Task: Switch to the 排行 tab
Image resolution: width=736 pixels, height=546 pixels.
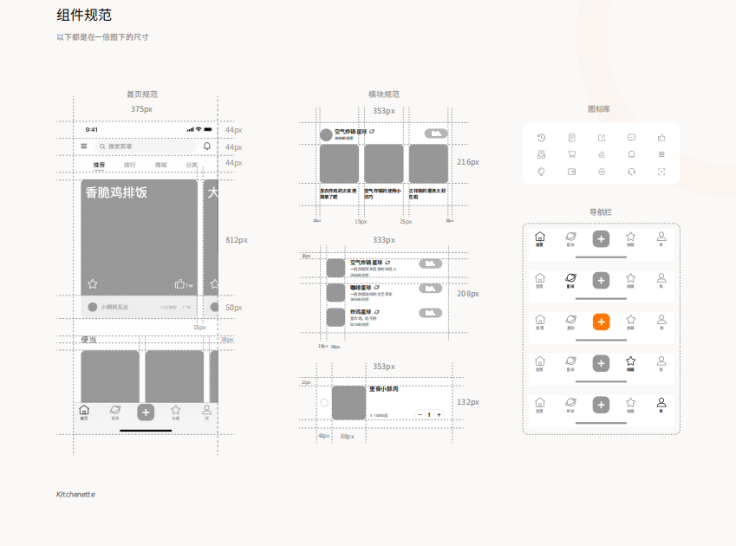Action: pyautogui.click(x=129, y=165)
